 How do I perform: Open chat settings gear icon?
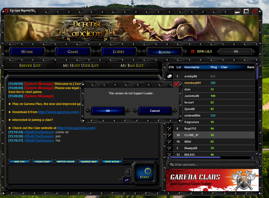pyautogui.click(x=127, y=172)
